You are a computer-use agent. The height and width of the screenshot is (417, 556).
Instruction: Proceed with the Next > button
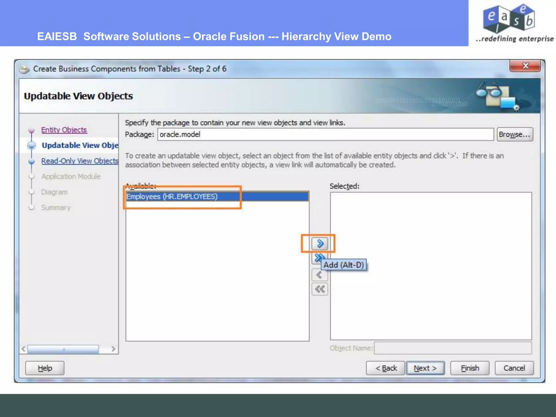[425, 368]
